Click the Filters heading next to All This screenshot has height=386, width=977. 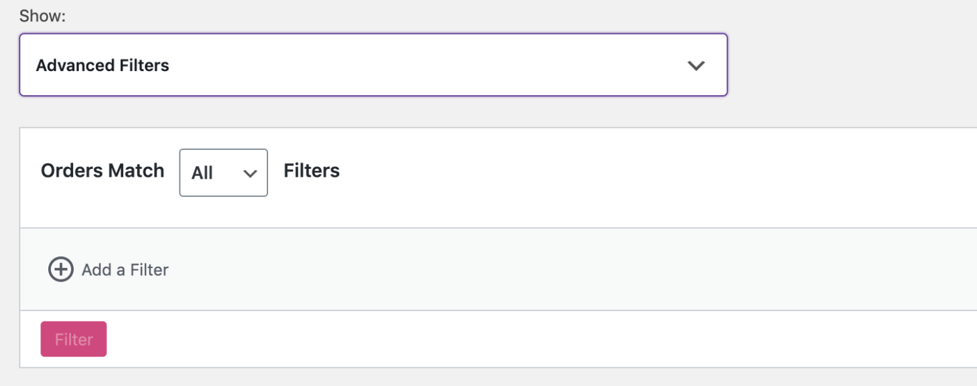[311, 170]
